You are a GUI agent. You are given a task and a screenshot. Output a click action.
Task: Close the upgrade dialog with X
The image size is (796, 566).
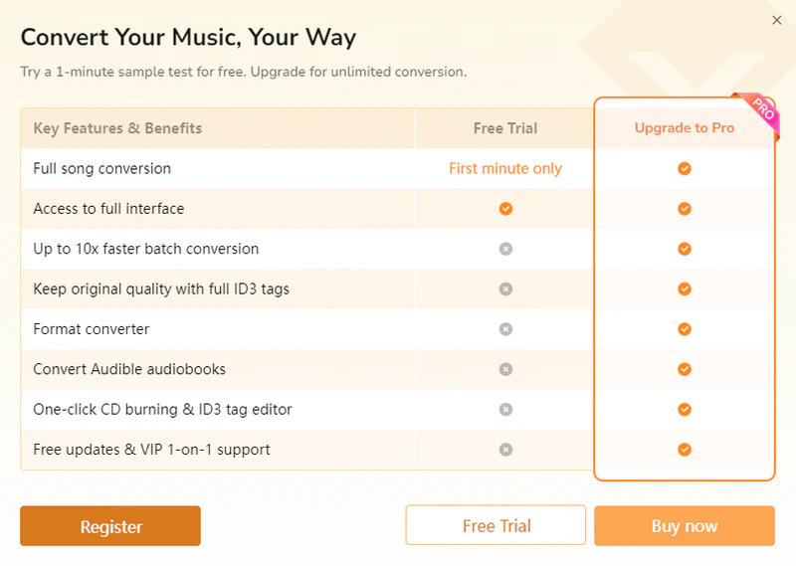pos(777,20)
